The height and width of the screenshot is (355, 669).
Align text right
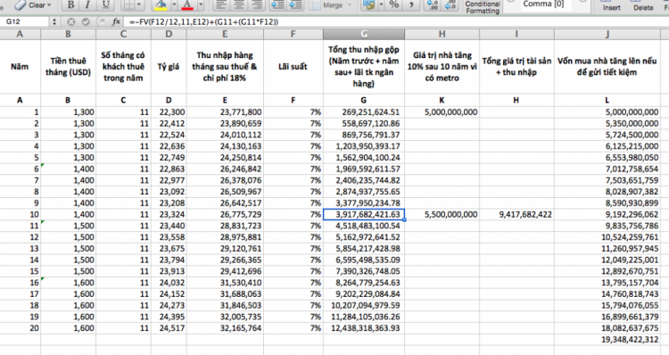pyautogui.click(x=256, y=4)
